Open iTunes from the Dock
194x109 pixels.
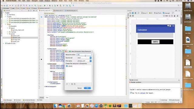click(x=92, y=106)
